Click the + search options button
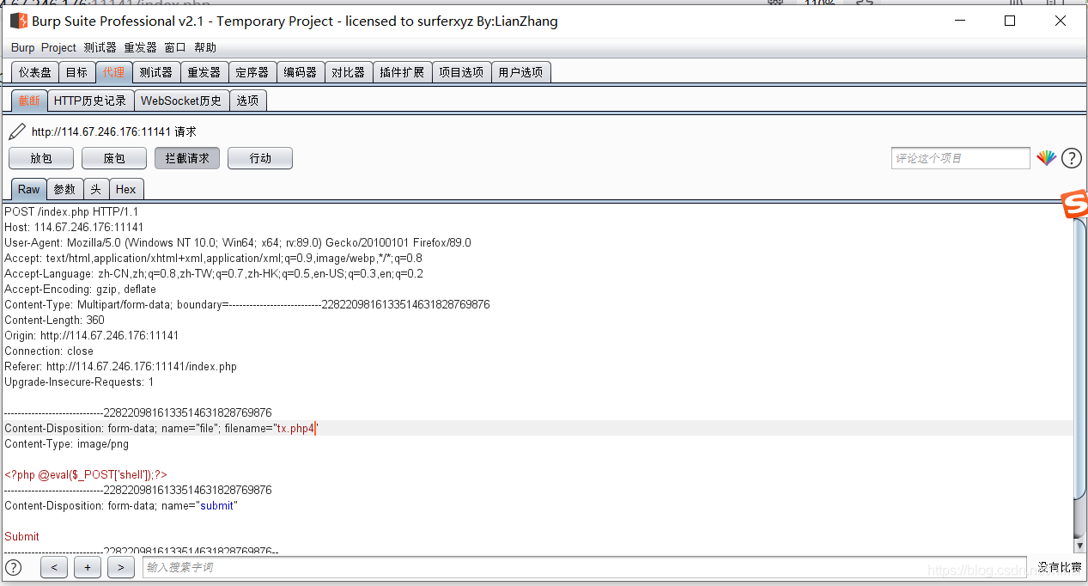The image size is (1088, 586). (x=88, y=567)
